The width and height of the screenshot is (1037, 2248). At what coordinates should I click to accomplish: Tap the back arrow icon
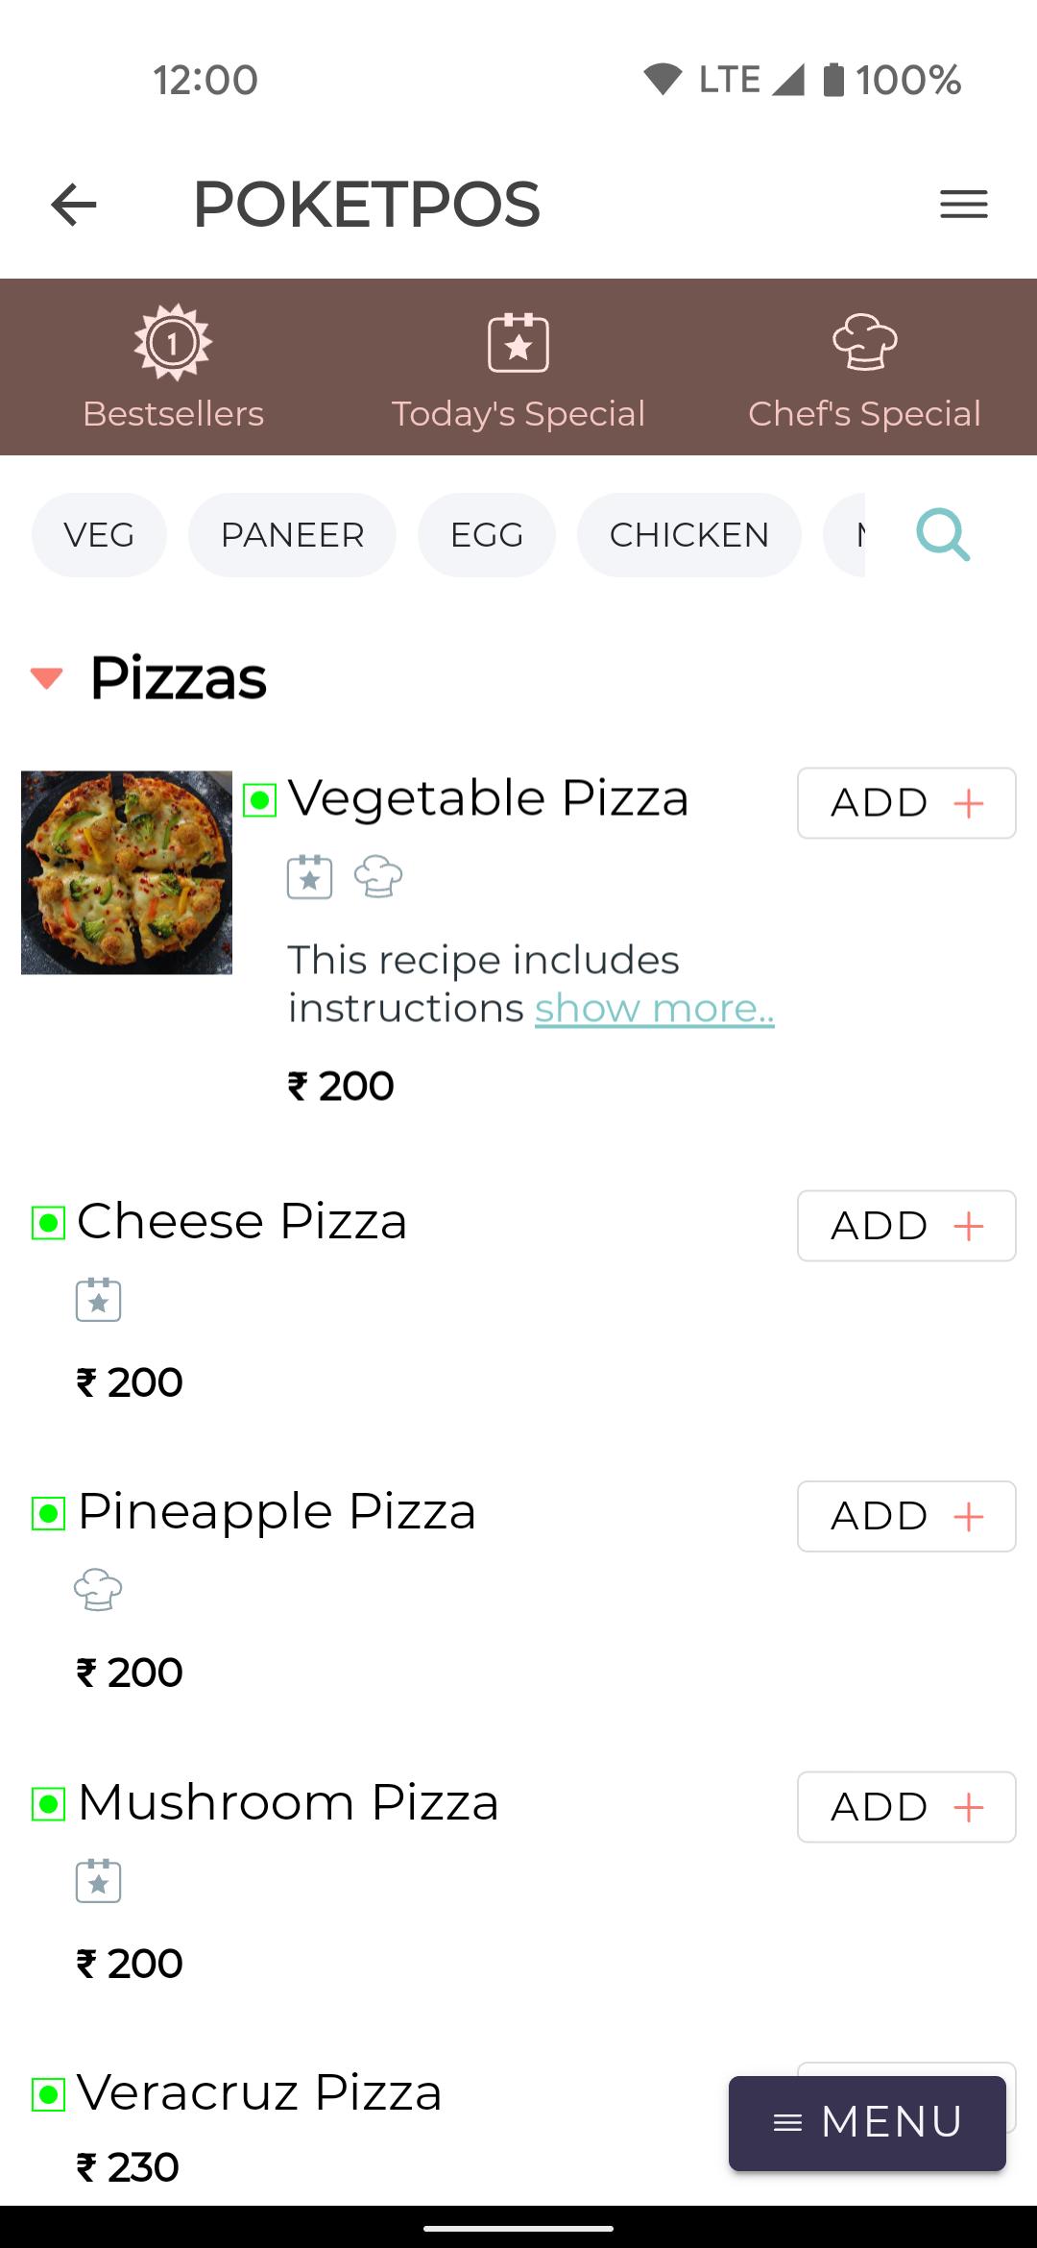point(74,205)
